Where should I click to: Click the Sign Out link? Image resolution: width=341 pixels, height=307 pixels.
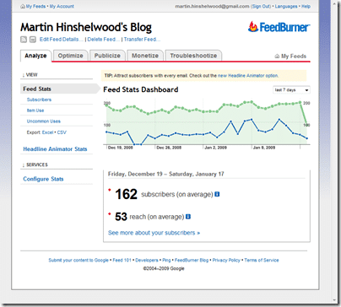261,7
